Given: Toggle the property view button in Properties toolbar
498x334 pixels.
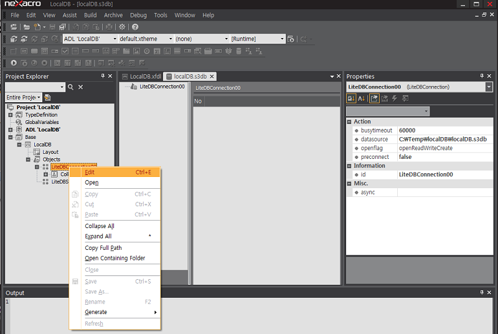Looking at the screenshot, I should pos(374,98).
